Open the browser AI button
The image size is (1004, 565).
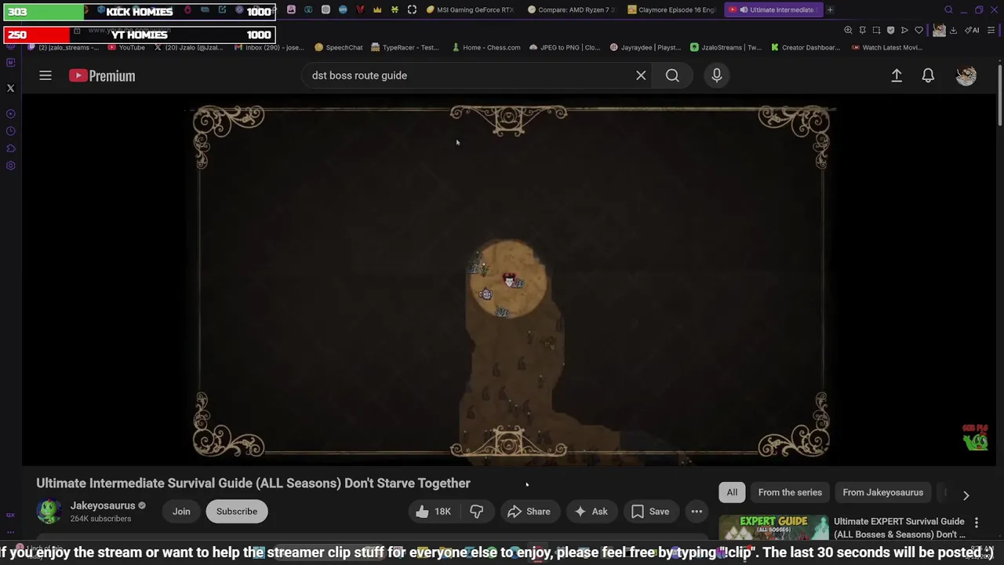972,30
